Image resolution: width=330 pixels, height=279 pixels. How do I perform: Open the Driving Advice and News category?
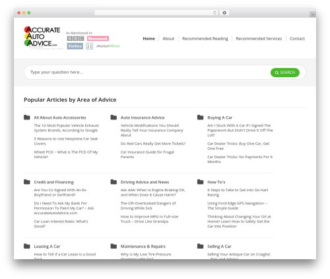[x=145, y=182]
